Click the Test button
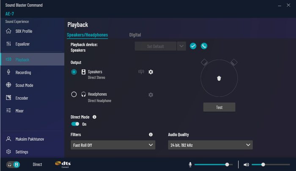Screen dimensions: 296x171 click(219, 107)
